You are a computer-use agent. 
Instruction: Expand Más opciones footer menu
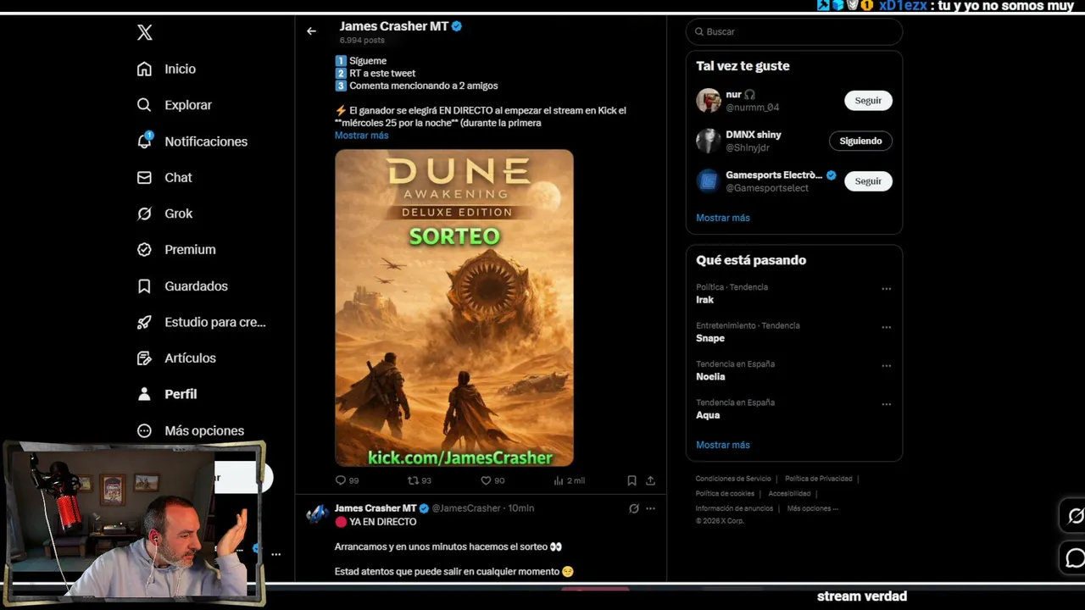coord(812,508)
